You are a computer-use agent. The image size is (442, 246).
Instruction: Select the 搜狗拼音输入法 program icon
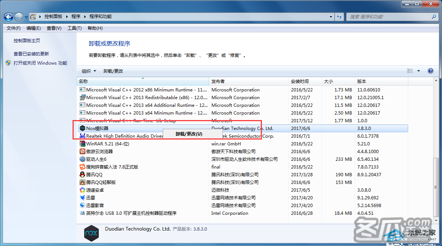click(x=82, y=167)
